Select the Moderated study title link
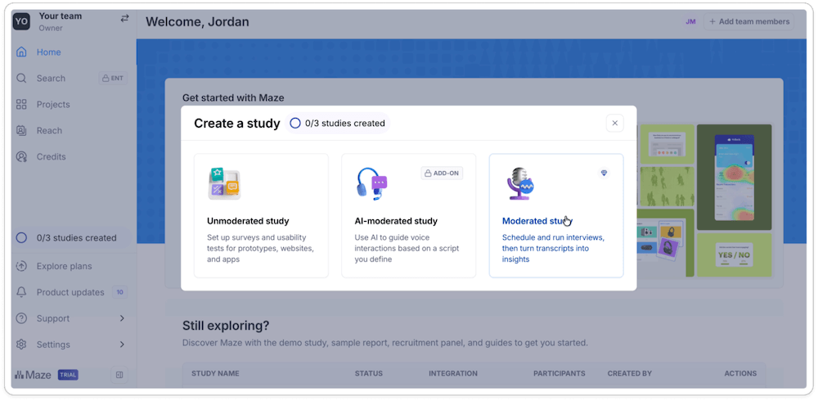Screen dimensions: 818x401 pyautogui.click(x=537, y=221)
